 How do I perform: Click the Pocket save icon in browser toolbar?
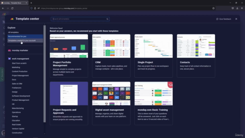(233, 8)
